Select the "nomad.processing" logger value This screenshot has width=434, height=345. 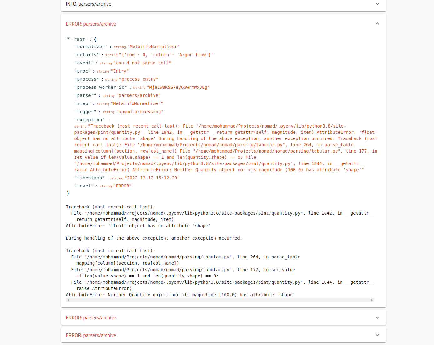(140, 112)
